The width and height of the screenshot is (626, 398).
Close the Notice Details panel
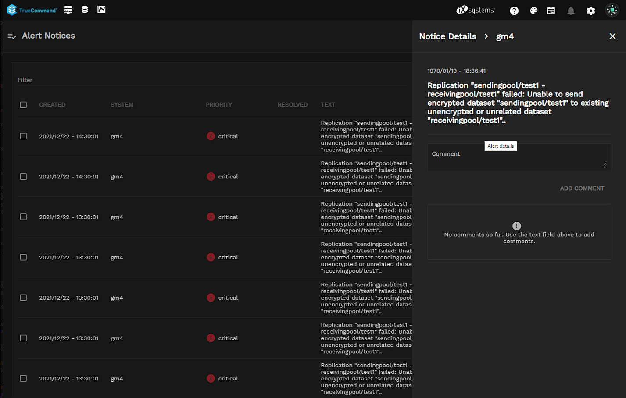[612, 36]
